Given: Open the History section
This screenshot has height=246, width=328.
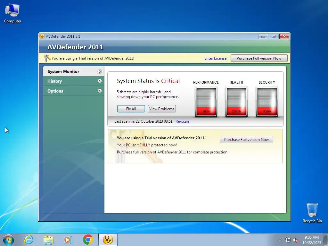Looking at the screenshot, I should 73,81.
